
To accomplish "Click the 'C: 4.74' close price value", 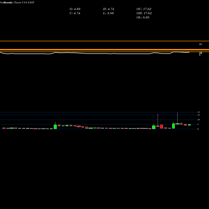I will [x=75, y=13].
